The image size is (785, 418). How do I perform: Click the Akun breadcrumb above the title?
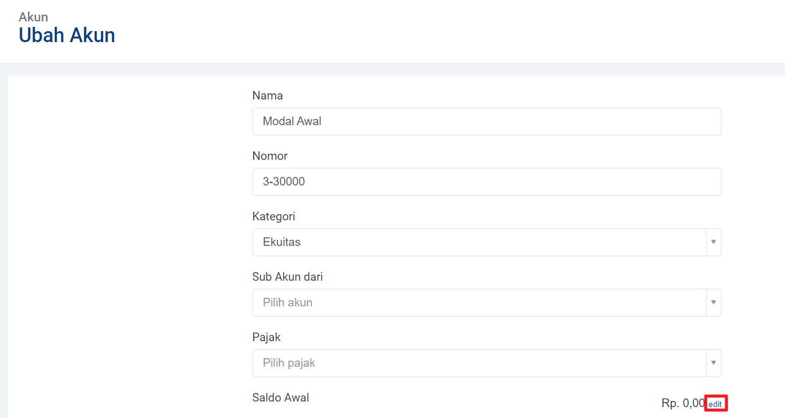pos(34,16)
